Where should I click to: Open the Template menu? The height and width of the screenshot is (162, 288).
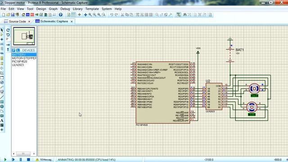point(92,9)
